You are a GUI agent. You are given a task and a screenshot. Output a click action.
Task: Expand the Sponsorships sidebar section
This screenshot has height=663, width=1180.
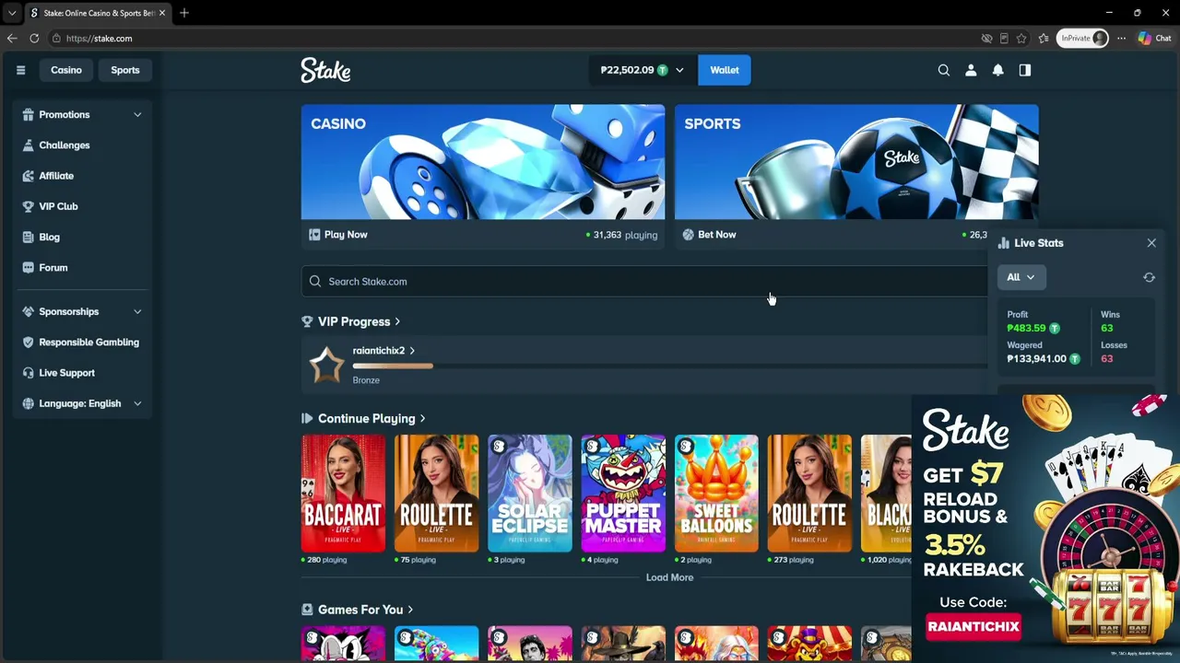coord(81,311)
